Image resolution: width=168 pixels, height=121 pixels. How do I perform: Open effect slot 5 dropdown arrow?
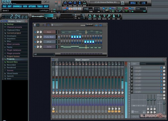pos(132,81)
